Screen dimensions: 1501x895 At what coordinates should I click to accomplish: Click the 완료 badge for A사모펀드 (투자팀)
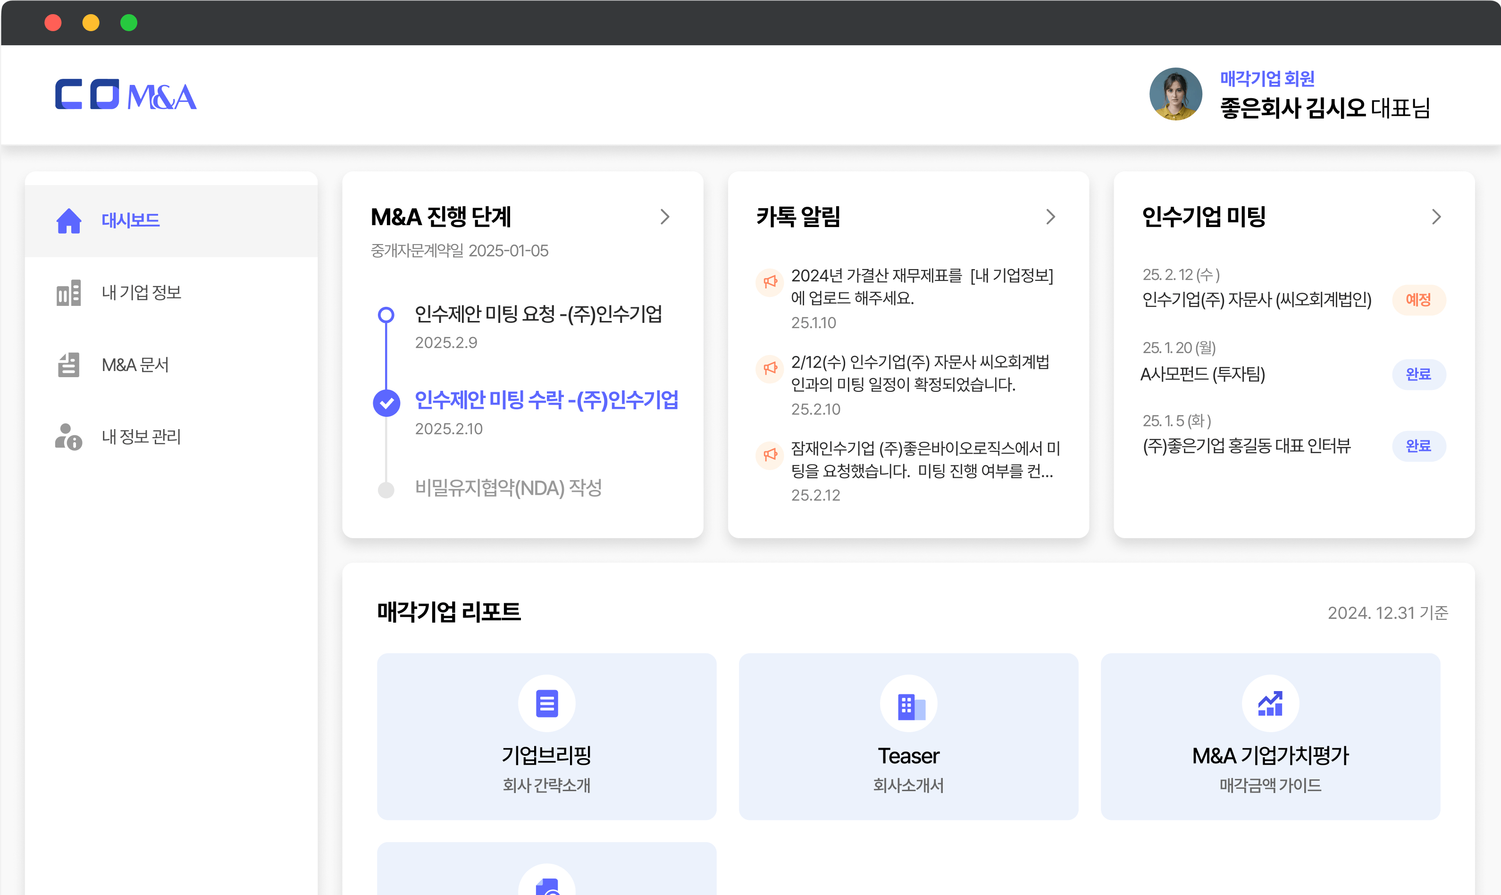pos(1418,374)
